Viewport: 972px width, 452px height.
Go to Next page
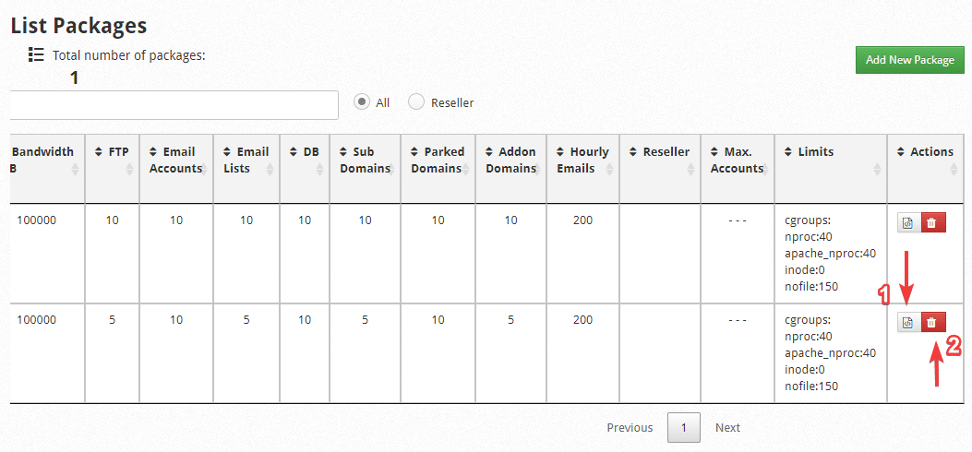tap(727, 428)
